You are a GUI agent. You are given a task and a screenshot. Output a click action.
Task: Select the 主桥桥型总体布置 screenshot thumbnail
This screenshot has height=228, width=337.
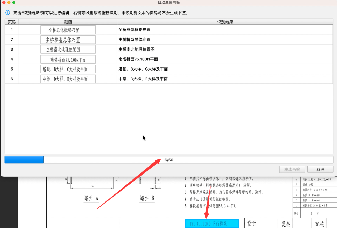[68, 39]
